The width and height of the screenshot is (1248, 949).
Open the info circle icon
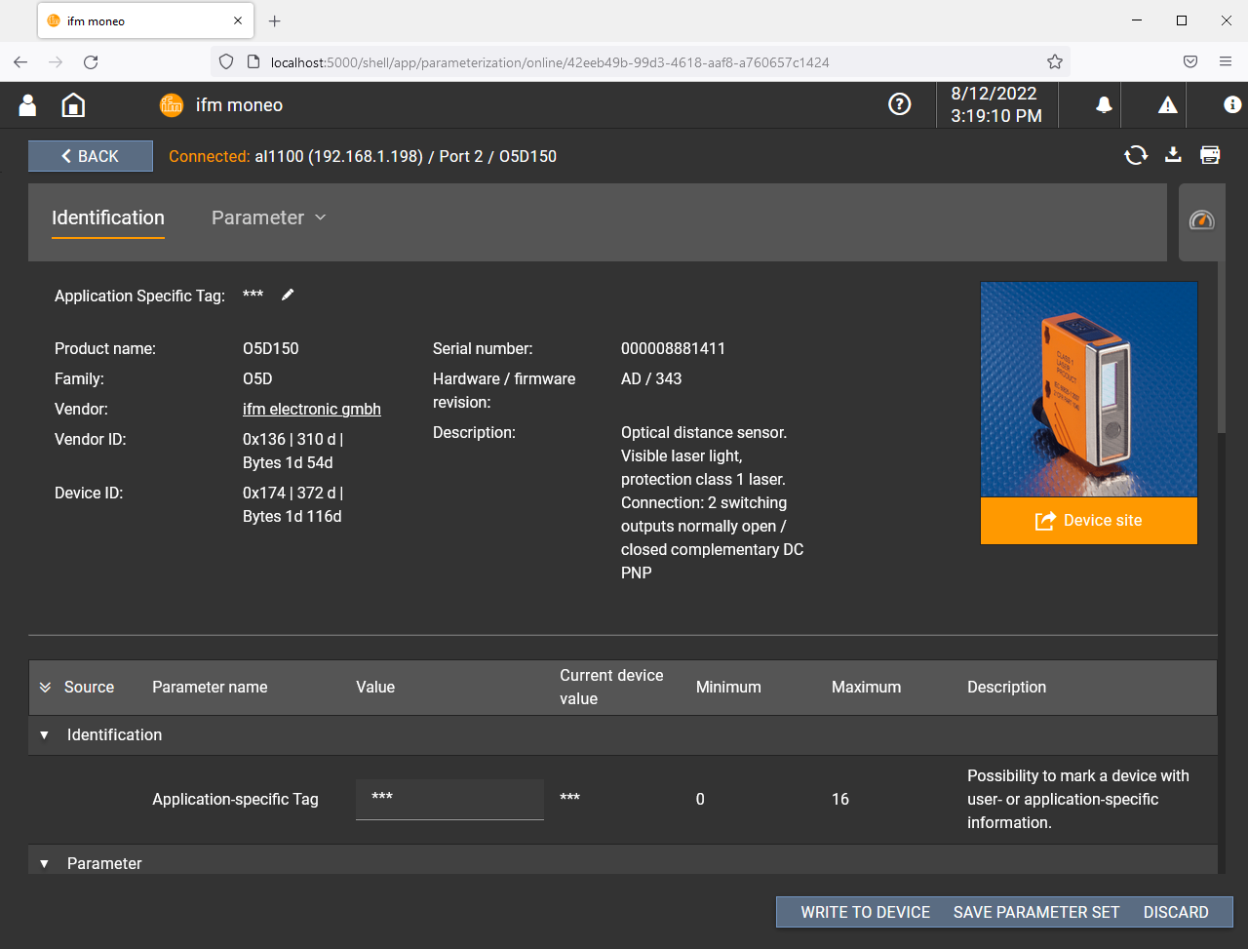click(1231, 105)
